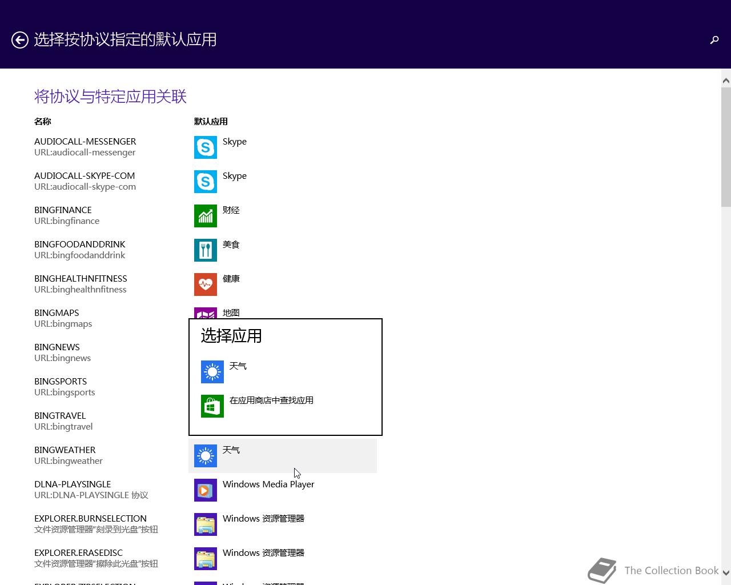This screenshot has width=731, height=585.
Task: Go back with the circled arrow button
Action: point(20,40)
